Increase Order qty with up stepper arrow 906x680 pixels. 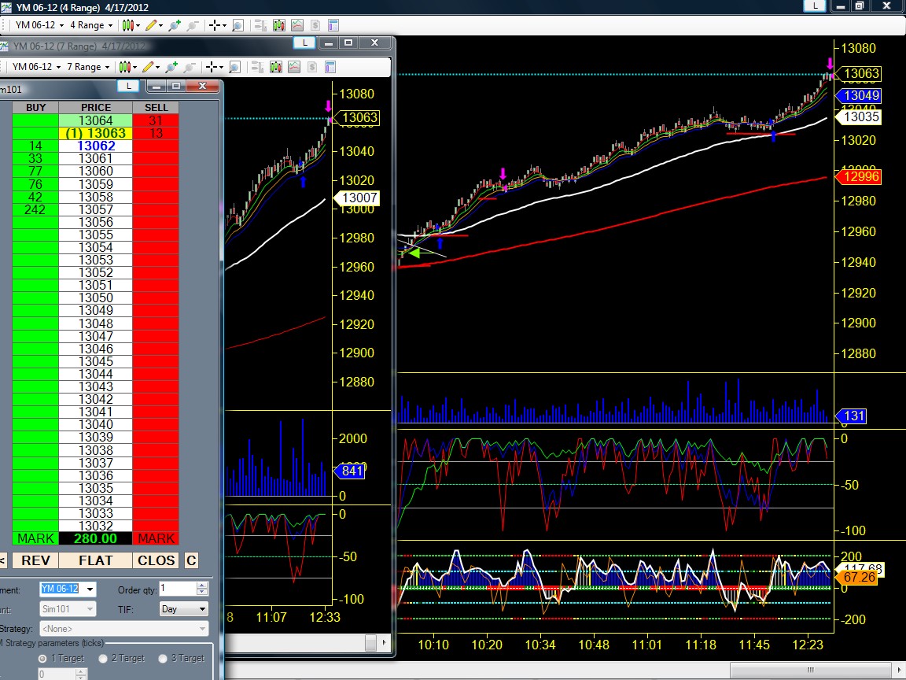[202, 586]
